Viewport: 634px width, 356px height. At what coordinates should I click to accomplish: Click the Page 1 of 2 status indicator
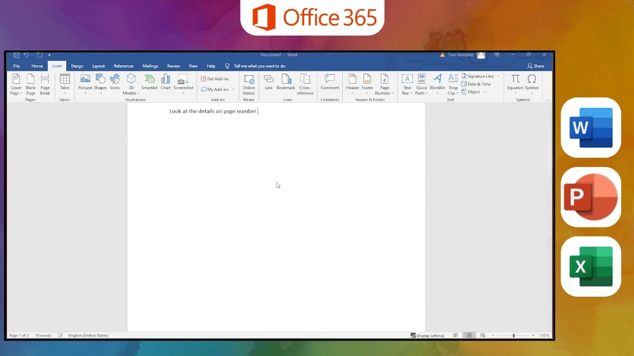[19, 335]
